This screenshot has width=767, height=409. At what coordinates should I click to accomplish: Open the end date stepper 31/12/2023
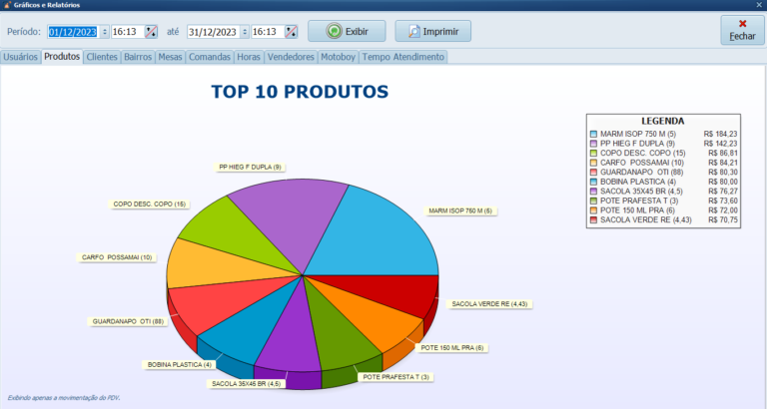(245, 32)
